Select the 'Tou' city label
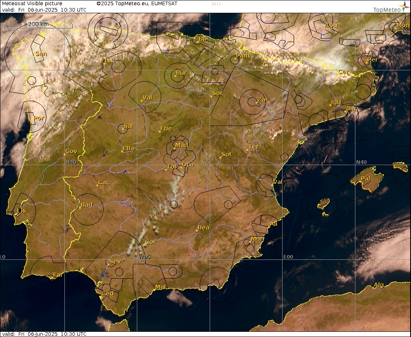Viewport: 411px width, 337px height. tap(332, 26)
